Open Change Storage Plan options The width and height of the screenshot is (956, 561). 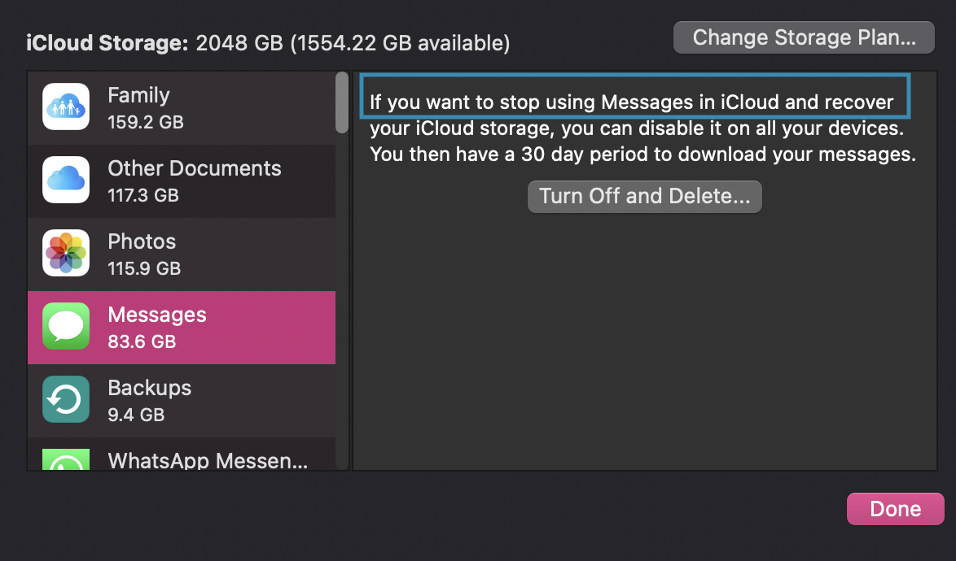803,37
